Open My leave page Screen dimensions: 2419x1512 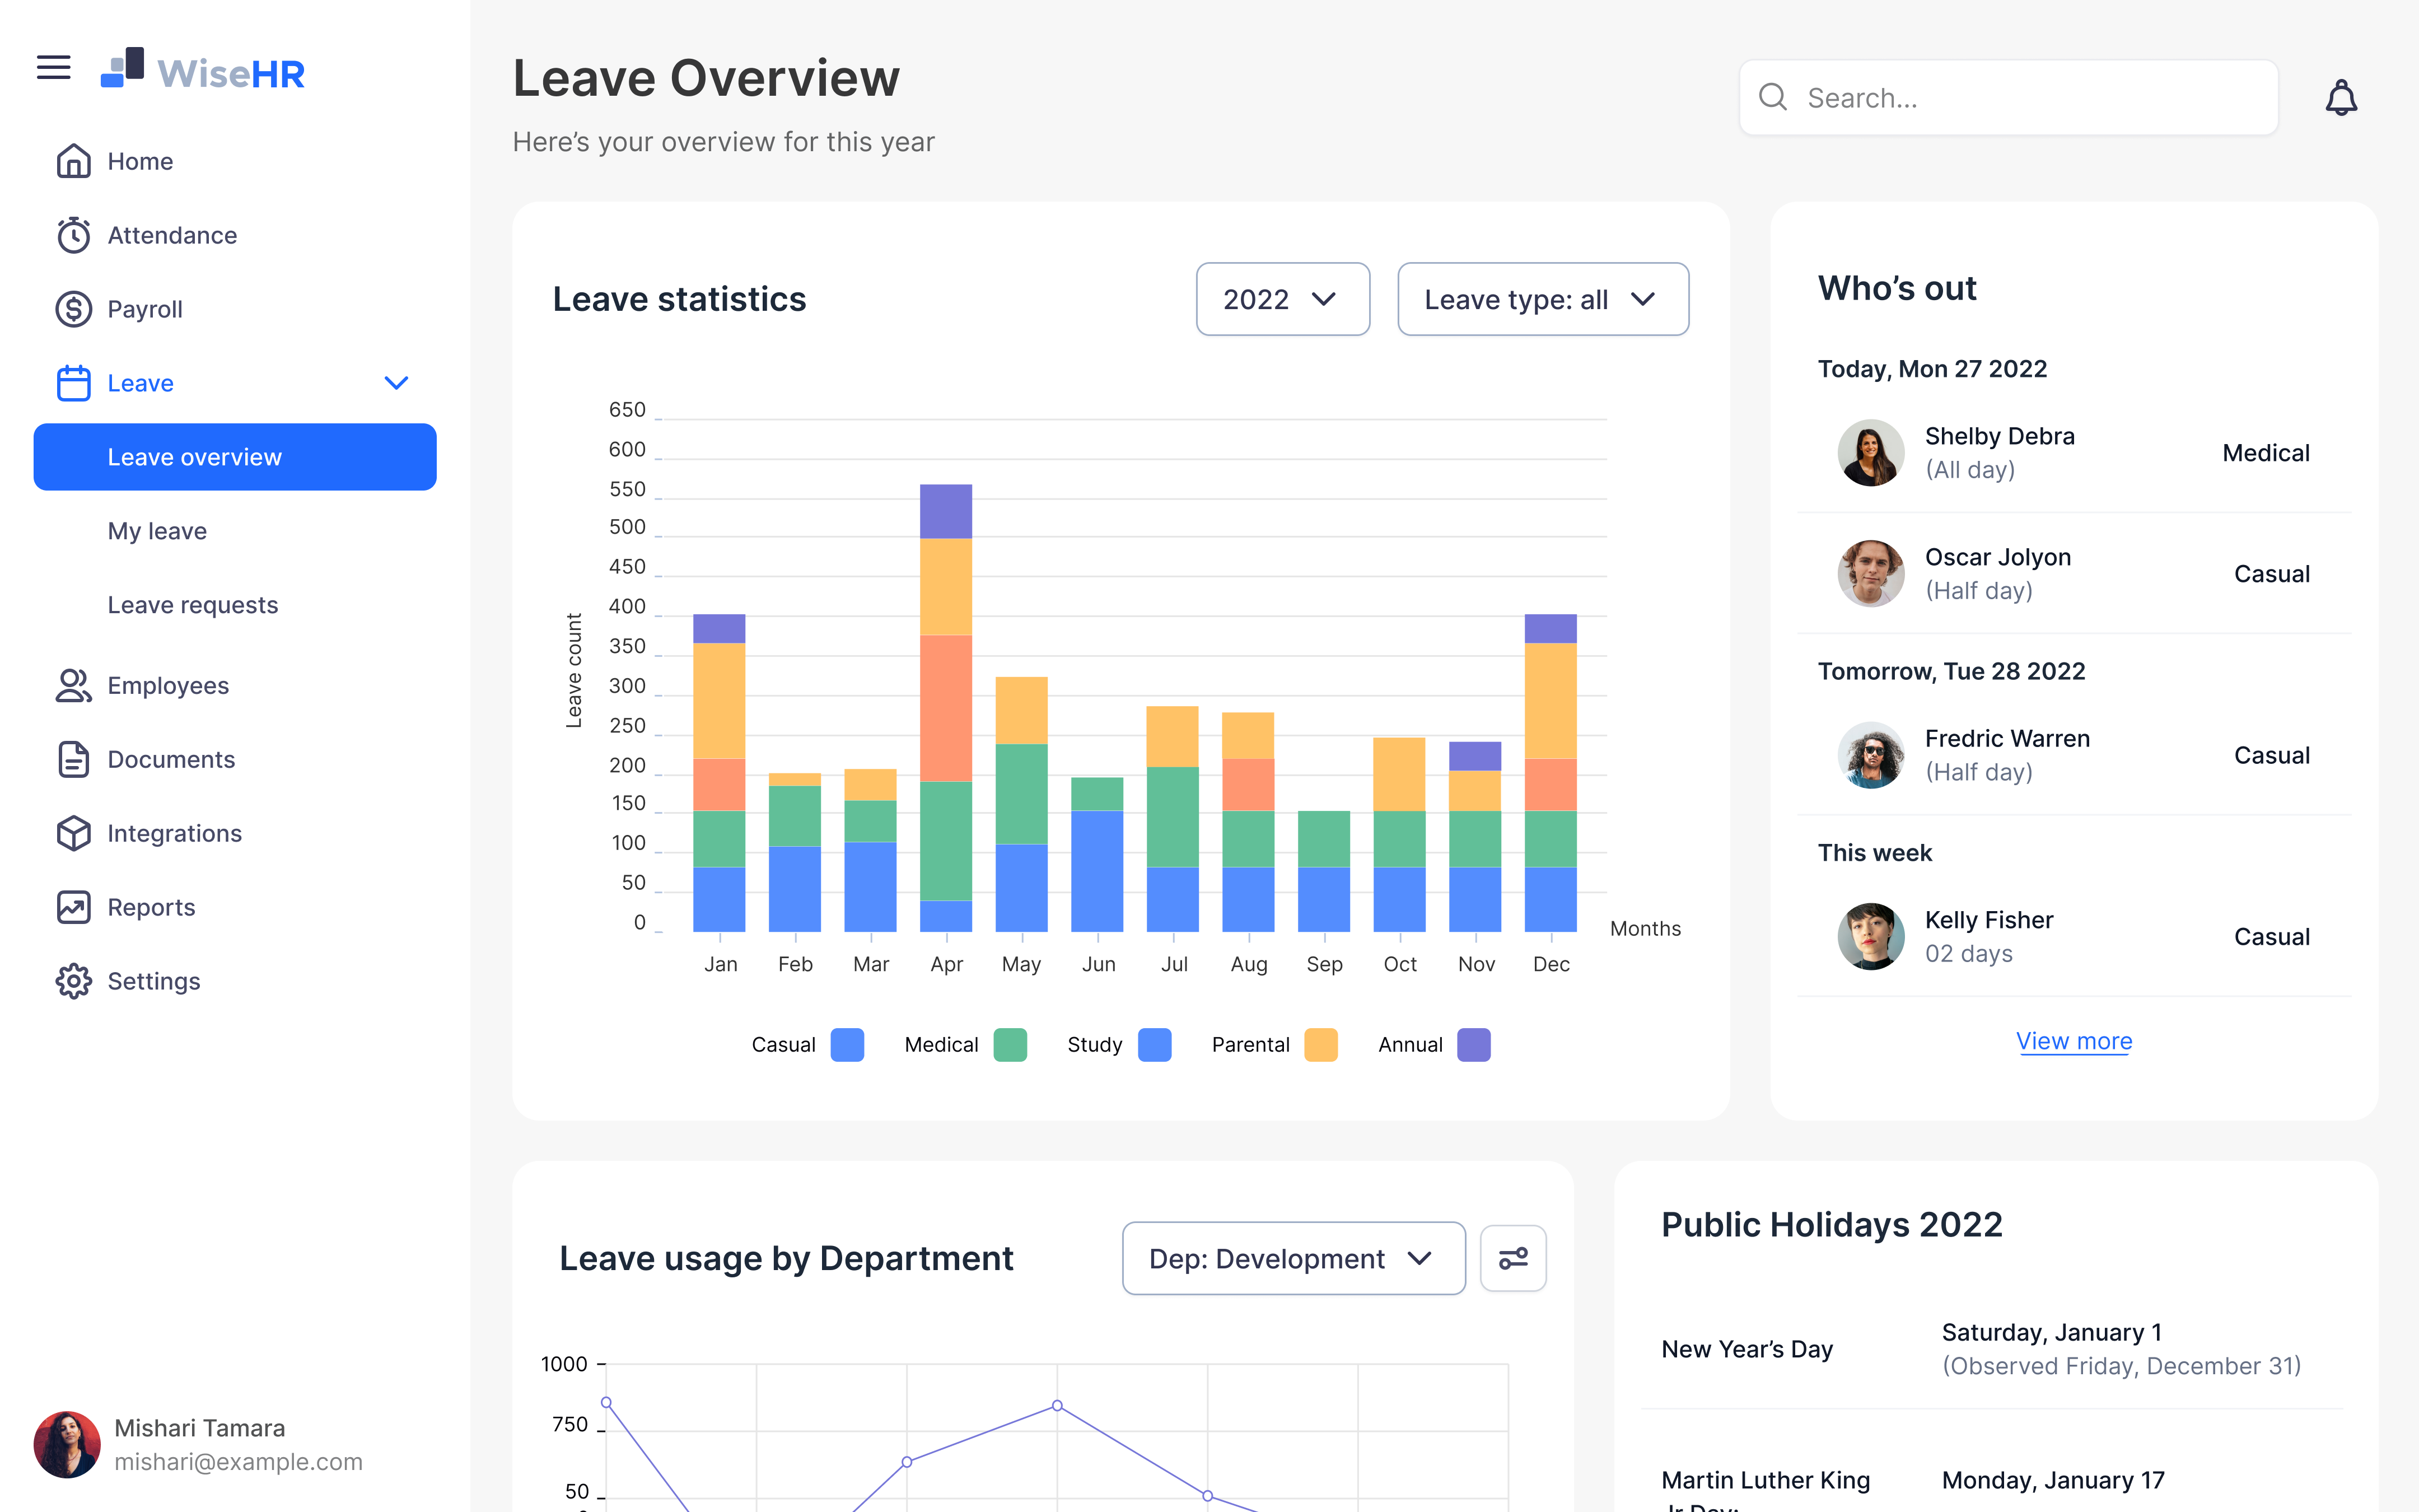157,531
